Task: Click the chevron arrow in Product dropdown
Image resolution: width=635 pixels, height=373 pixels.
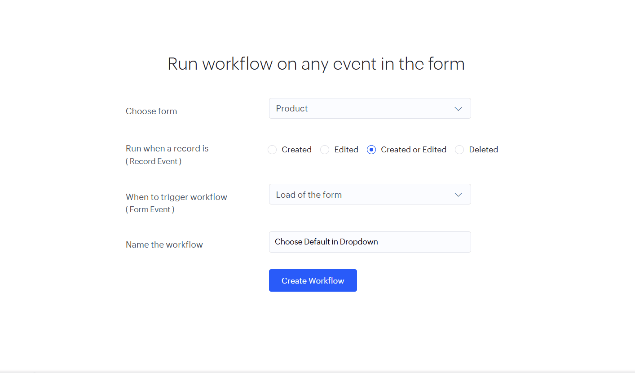Action: pyautogui.click(x=458, y=109)
